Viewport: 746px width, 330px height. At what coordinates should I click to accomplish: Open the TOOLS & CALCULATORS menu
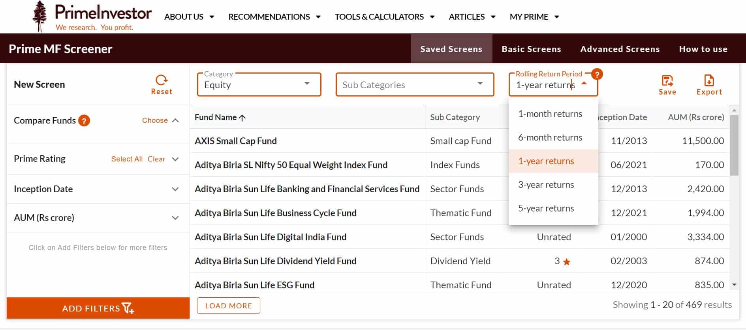coord(385,17)
